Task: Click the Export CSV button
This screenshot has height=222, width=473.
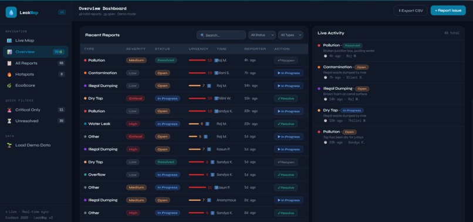Action: pos(411,11)
